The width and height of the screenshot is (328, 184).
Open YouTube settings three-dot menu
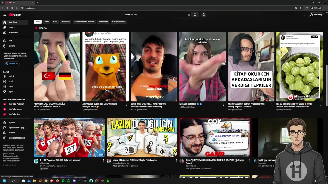tap(305, 15)
